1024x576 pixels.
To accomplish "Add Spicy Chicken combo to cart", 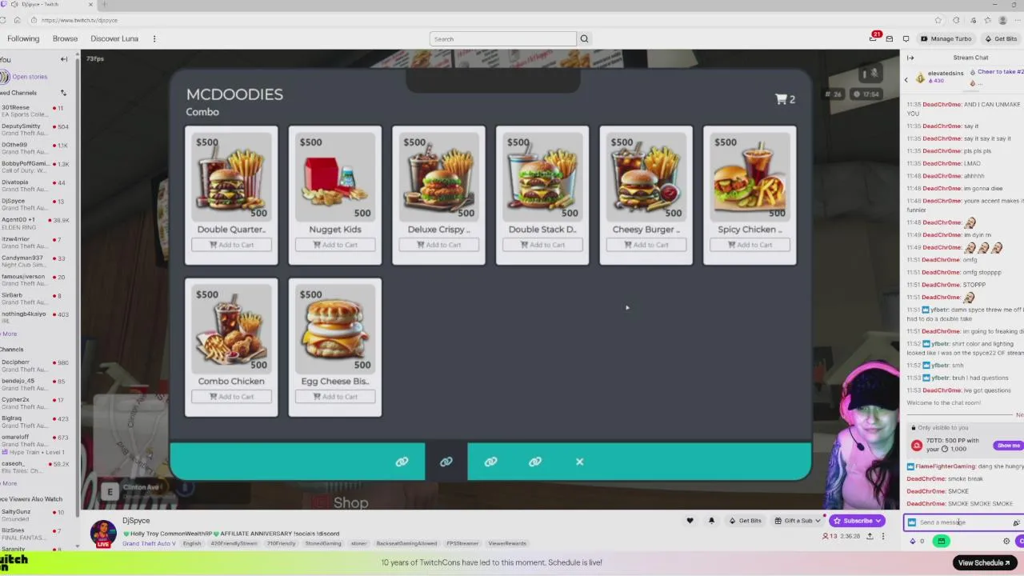I will click(x=750, y=245).
